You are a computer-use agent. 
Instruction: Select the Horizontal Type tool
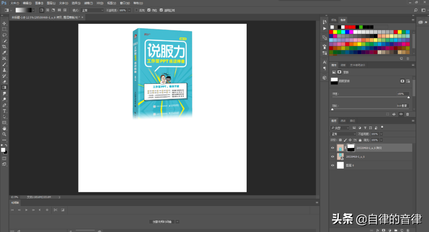[x=4, y=111]
